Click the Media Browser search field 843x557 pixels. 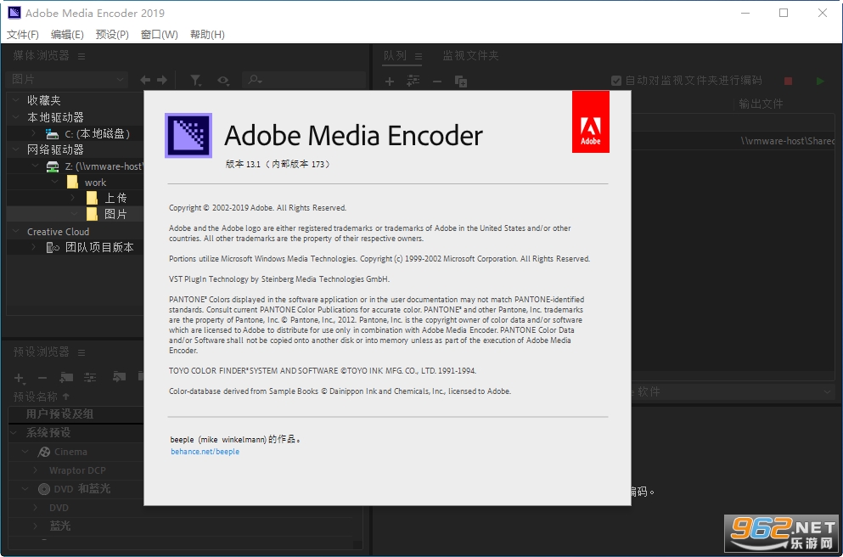pyautogui.click(x=304, y=80)
